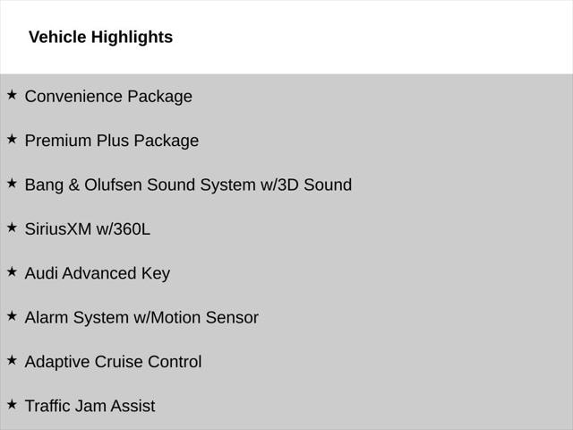573x430 pixels.
Task: Click the Traffic Jam Assist entry
Action: [x=90, y=406]
